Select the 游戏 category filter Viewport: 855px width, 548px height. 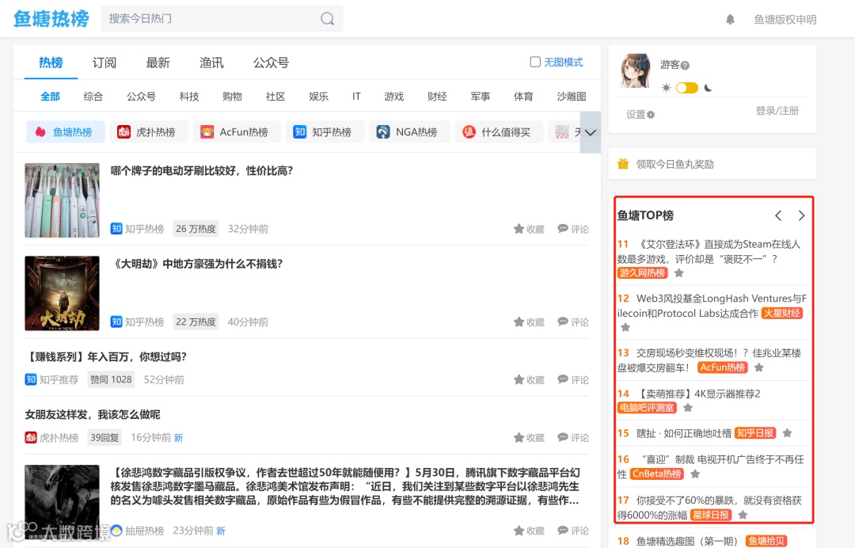tap(393, 97)
